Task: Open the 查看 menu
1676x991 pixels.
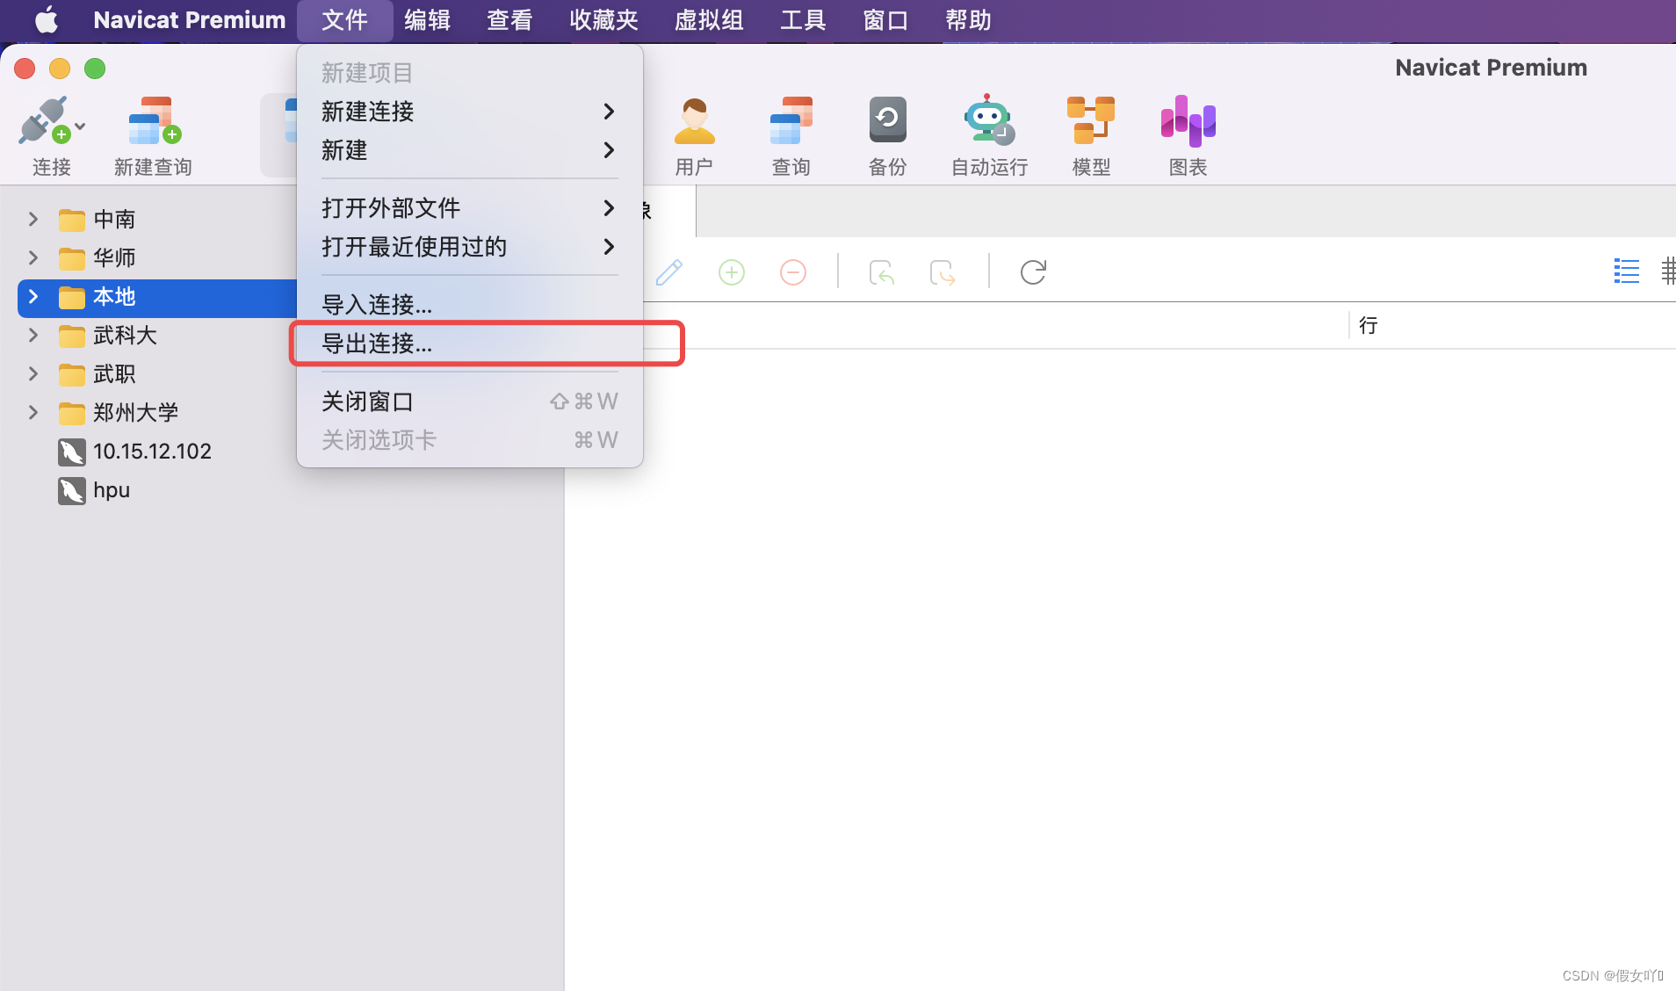Action: tap(509, 20)
